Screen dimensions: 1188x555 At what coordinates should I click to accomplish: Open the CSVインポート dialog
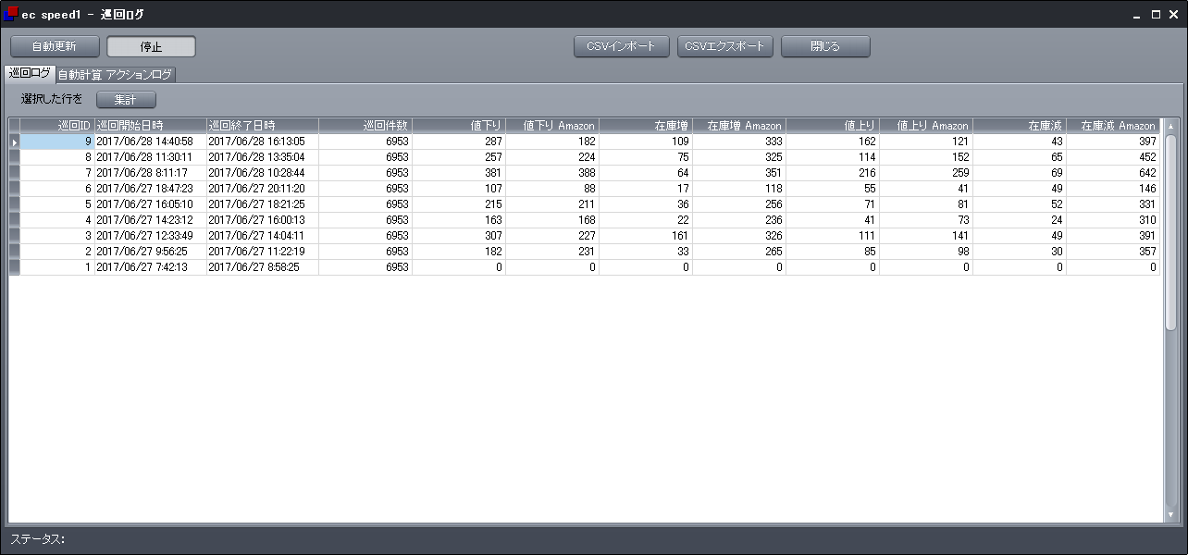click(x=622, y=46)
